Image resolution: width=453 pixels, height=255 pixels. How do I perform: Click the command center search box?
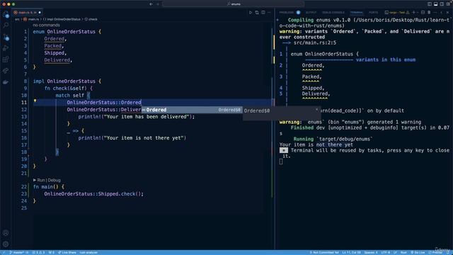233,4
